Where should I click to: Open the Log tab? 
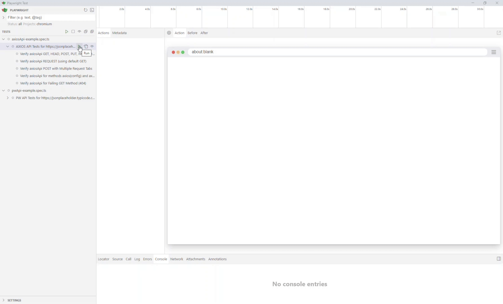pyautogui.click(x=137, y=259)
